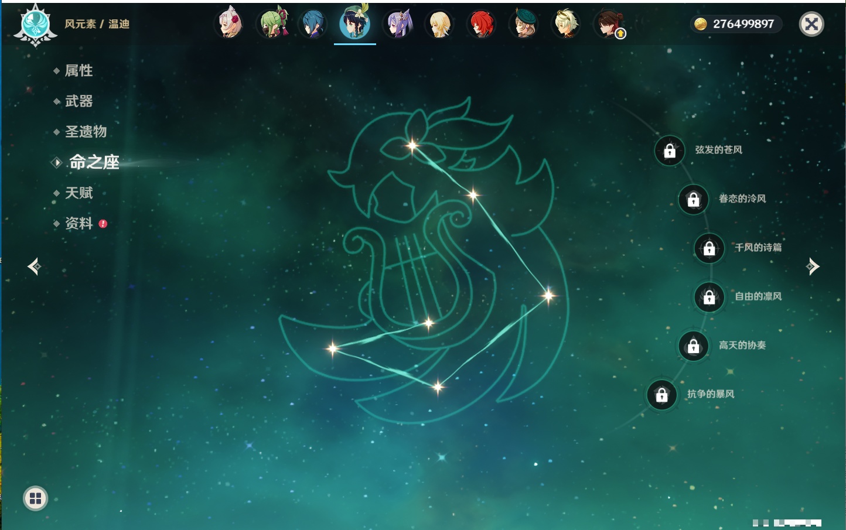The height and width of the screenshot is (530, 846).
Task: Select red-haired Diluc's portrait
Action: (482, 24)
